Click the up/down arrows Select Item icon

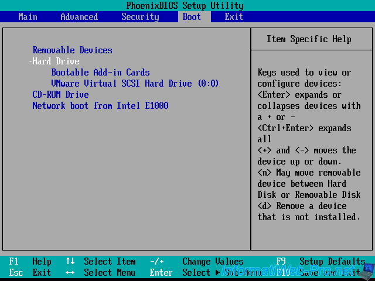(x=70, y=262)
